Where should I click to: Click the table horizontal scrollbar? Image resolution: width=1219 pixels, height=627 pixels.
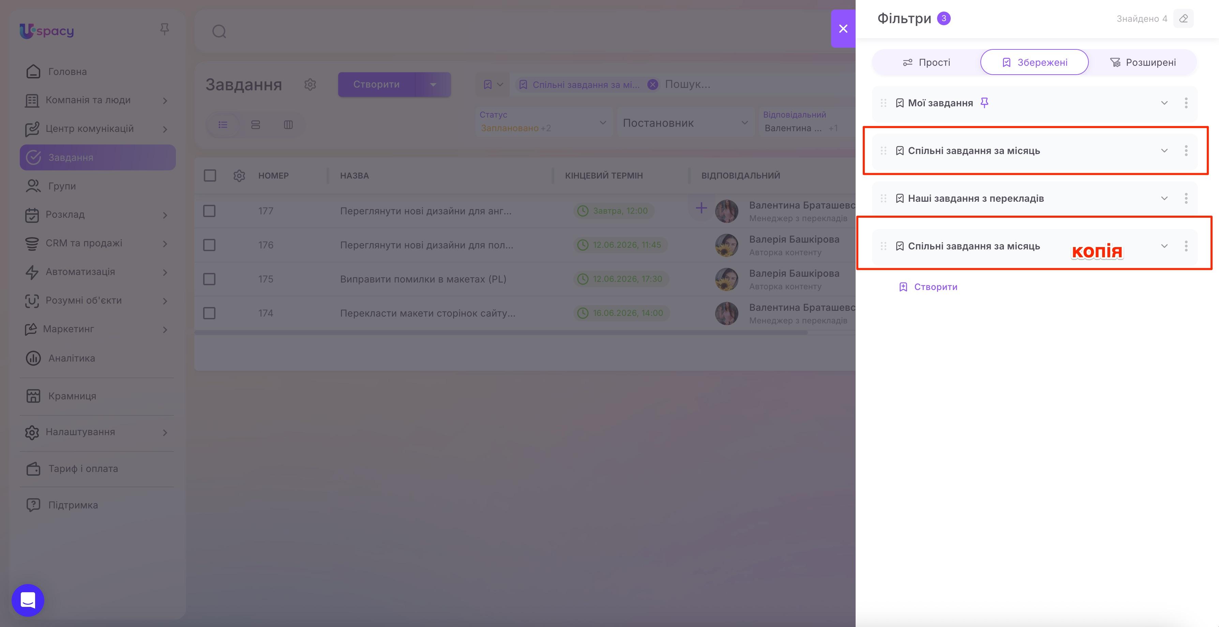pyautogui.click(x=501, y=333)
